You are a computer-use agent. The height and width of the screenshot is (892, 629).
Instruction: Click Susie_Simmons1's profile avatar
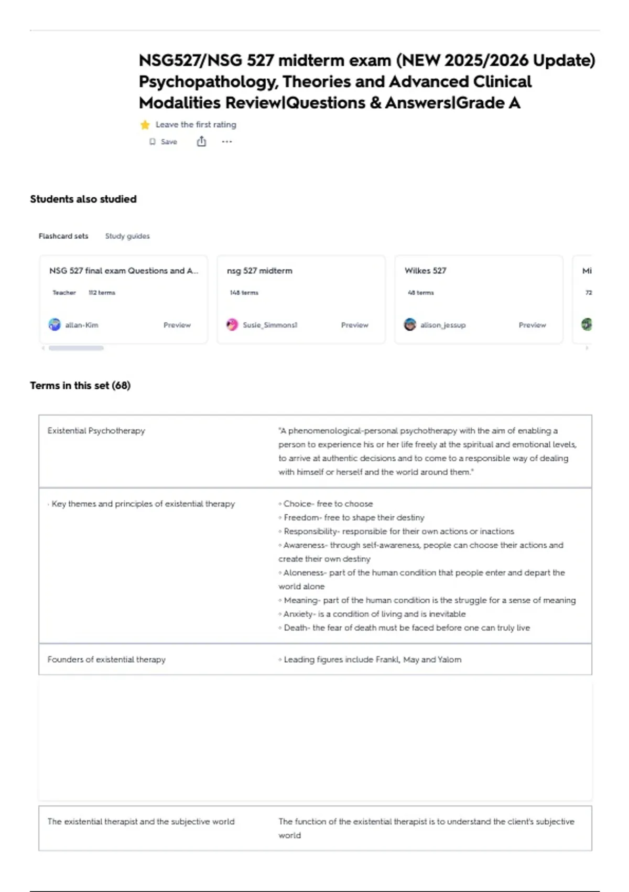coord(232,325)
